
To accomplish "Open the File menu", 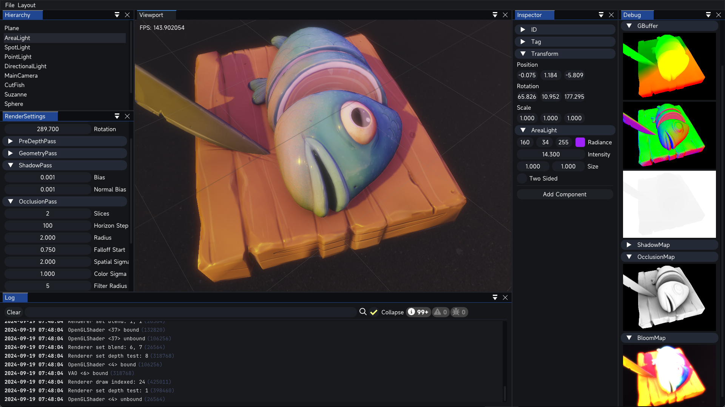I will click(10, 5).
